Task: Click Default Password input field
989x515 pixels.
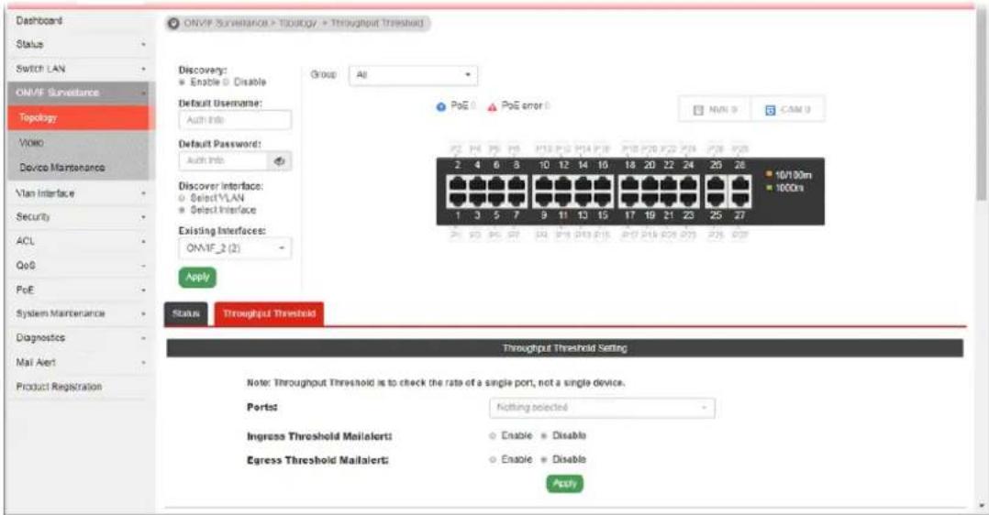Action: click(223, 160)
